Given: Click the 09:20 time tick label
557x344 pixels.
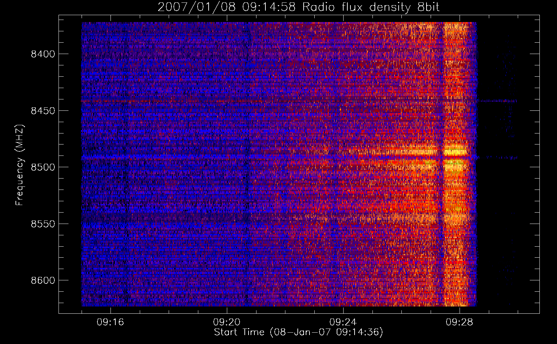Looking at the screenshot, I should pos(227,322).
